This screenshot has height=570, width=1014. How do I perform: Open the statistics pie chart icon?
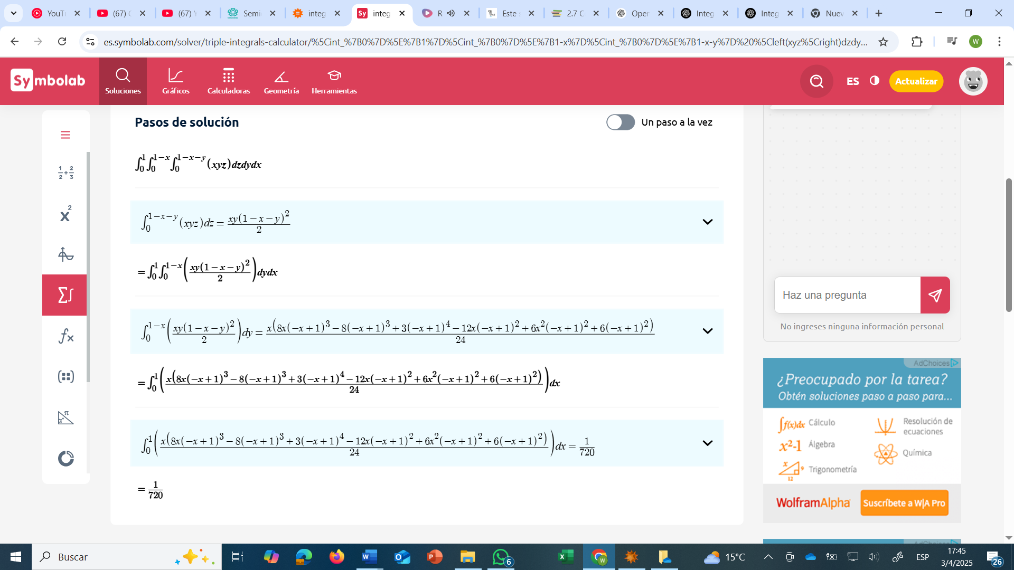[65, 458]
